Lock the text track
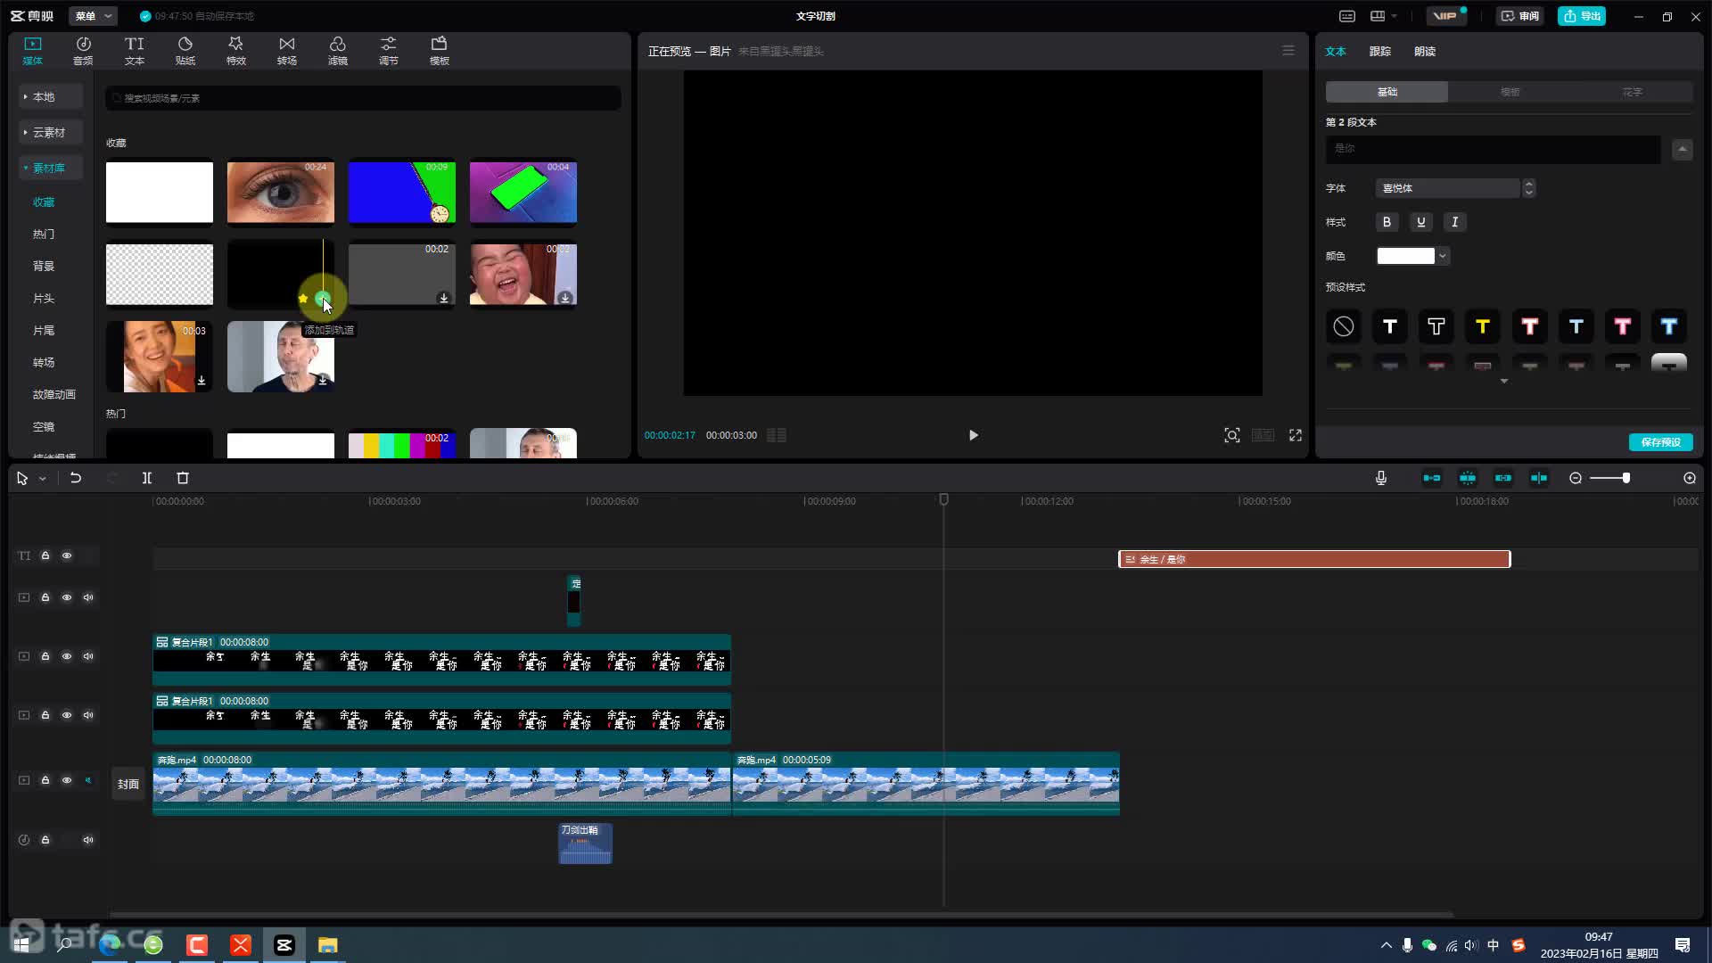 click(45, 556)
